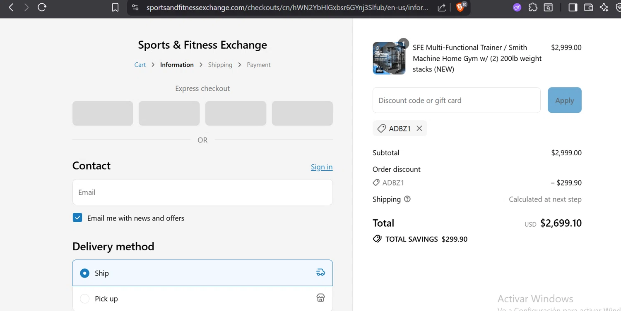Click the Sign in link

coord(322,167)
